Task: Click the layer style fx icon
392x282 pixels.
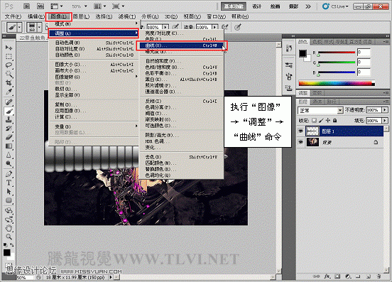Action: (327, 276)
